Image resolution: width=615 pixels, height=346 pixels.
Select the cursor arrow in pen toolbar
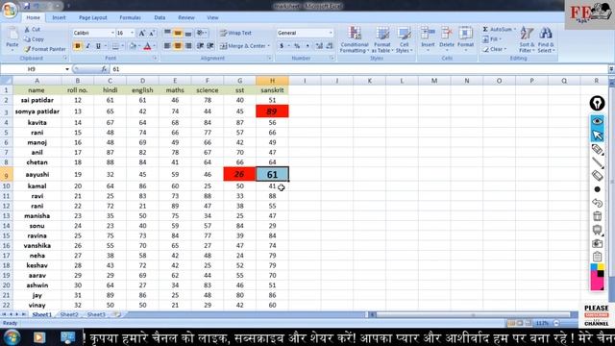pyautogui.click(x=597, y=136)
